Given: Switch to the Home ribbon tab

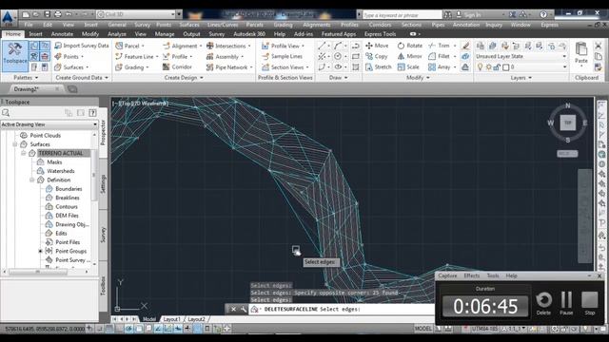Looking at the screenshot, I should [12, 34].
